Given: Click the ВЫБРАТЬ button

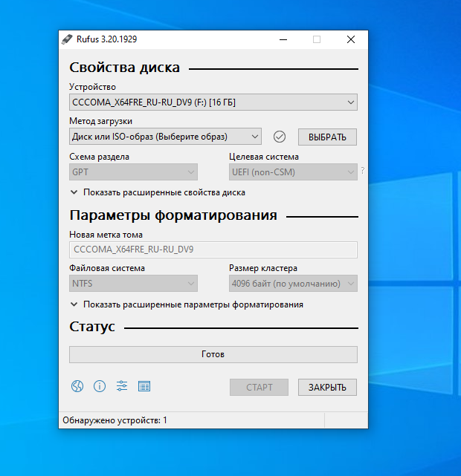Looking at the screenshot, I should click(x=327, y=137).
